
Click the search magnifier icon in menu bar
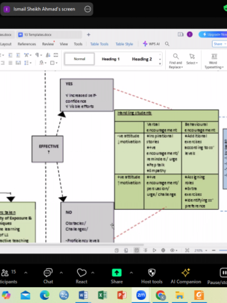tap(167, 44)
